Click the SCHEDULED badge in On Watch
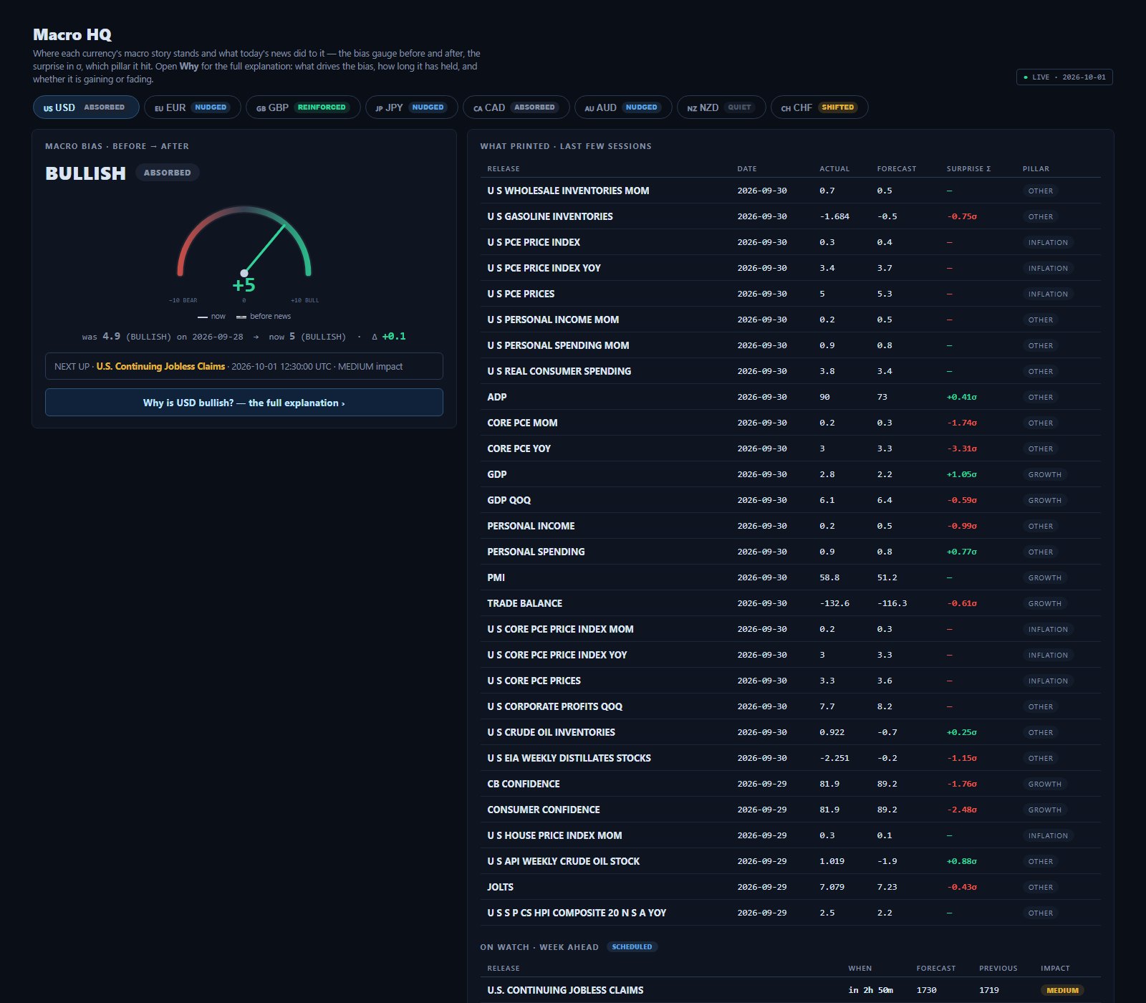 pos(632,947)
